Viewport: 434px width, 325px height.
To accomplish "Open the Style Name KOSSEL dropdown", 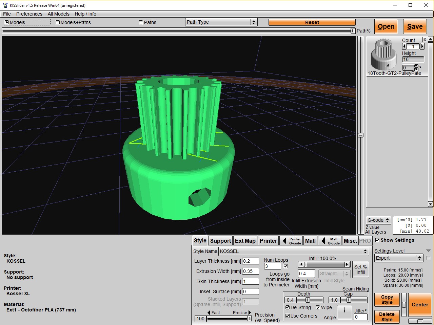I will point(294,251).
